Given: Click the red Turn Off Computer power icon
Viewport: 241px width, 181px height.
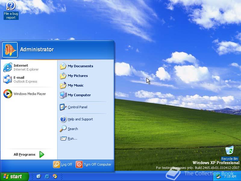Looking at the screenshot, I should click(x=79, y=164).
